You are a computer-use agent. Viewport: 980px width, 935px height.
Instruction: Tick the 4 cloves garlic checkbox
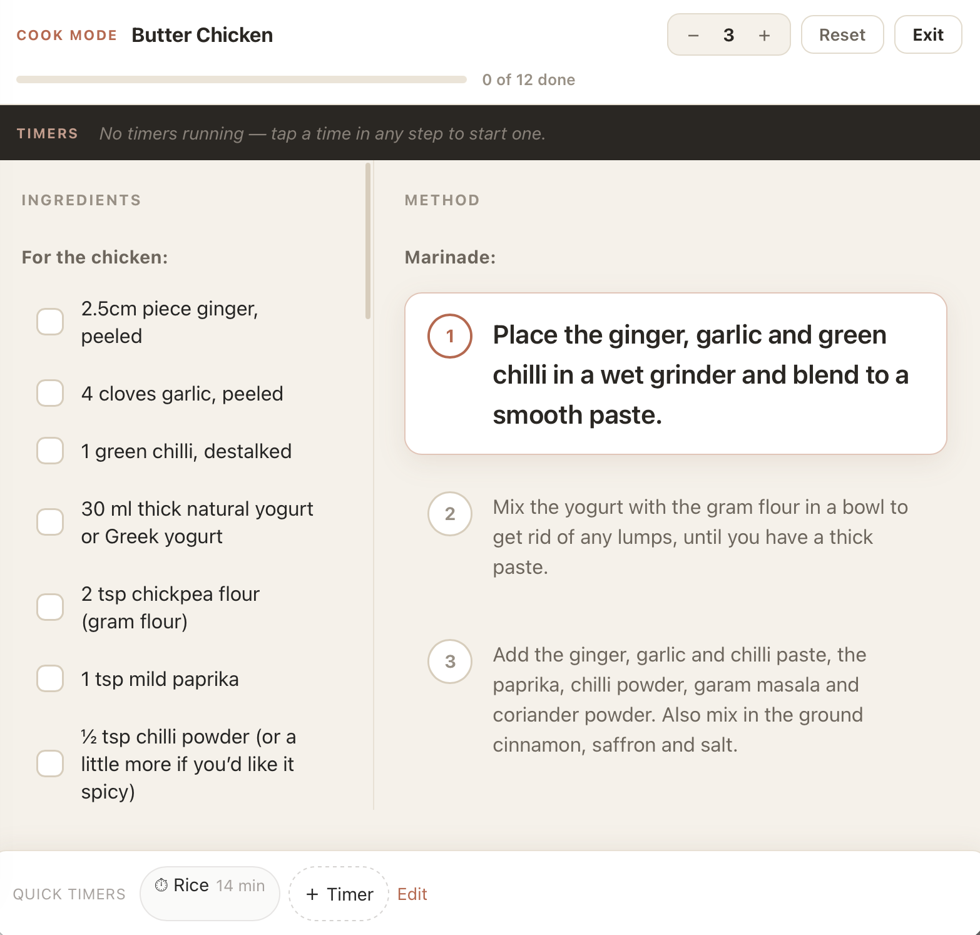coord(50,393)
